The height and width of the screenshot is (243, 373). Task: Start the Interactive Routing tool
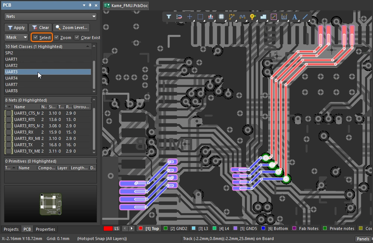click(232, 17)
